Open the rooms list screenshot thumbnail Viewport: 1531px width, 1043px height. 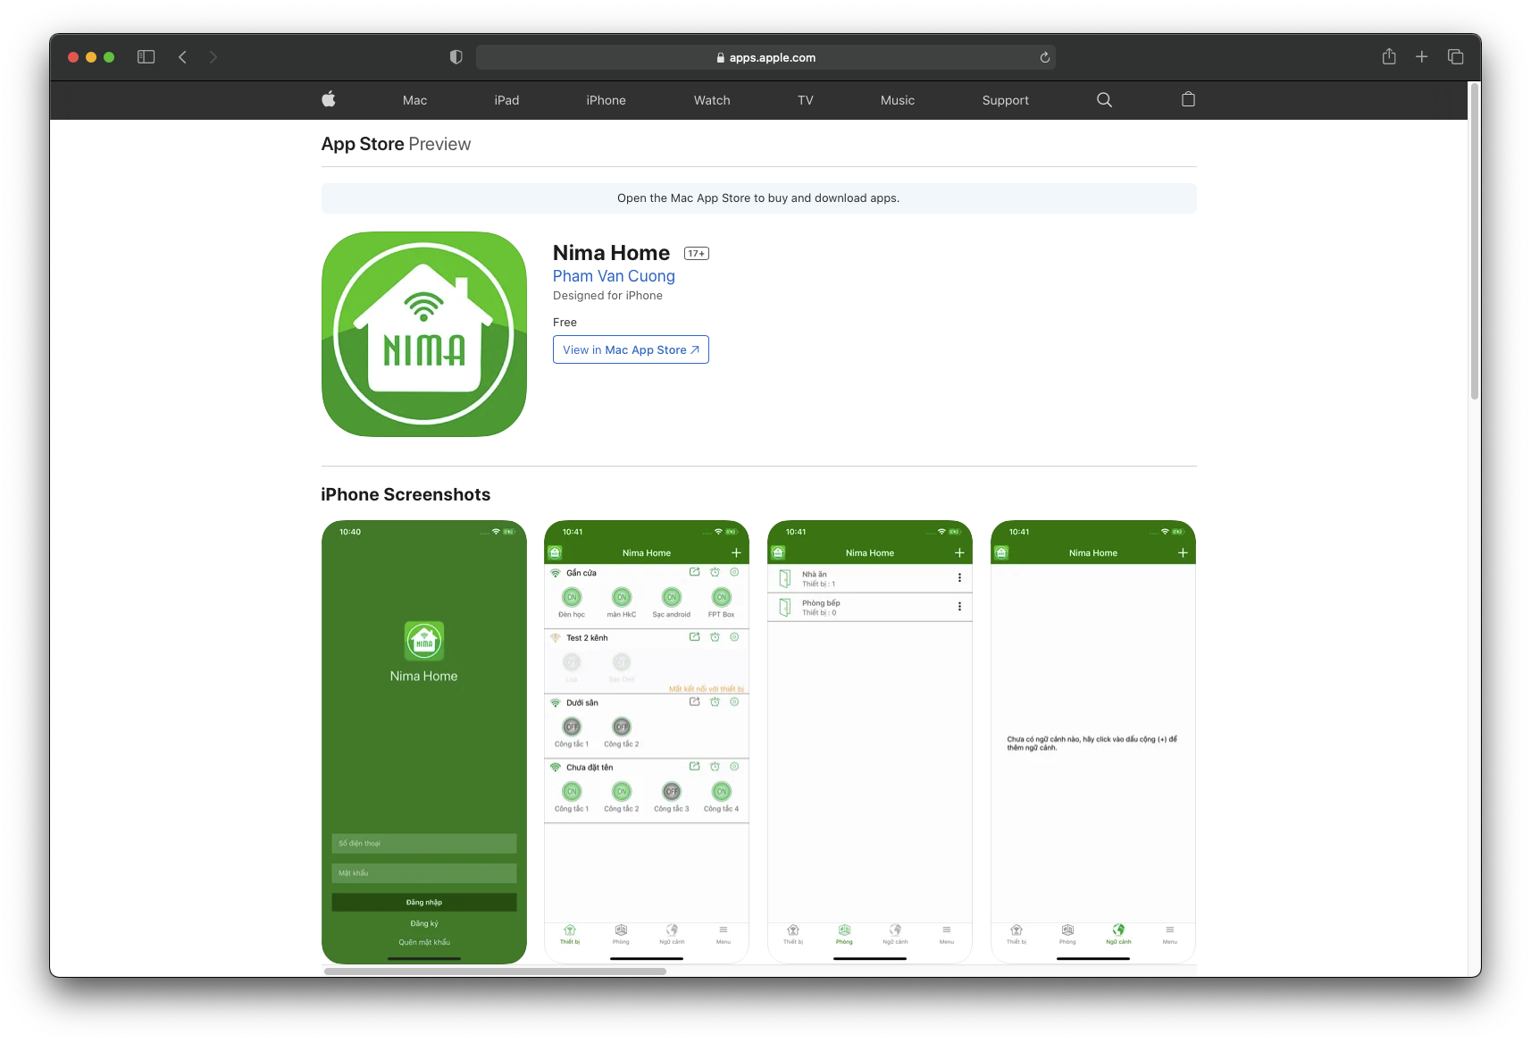870,742
